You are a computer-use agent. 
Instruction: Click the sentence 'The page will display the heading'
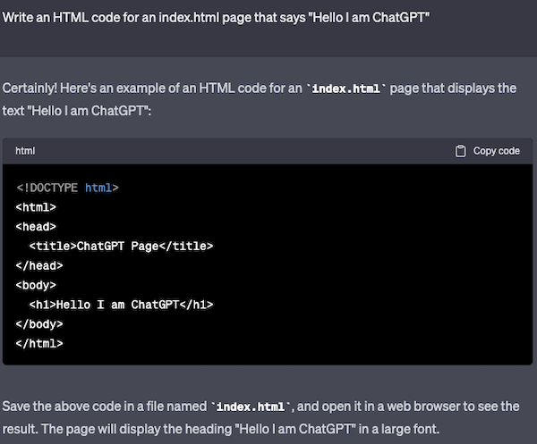241,429
